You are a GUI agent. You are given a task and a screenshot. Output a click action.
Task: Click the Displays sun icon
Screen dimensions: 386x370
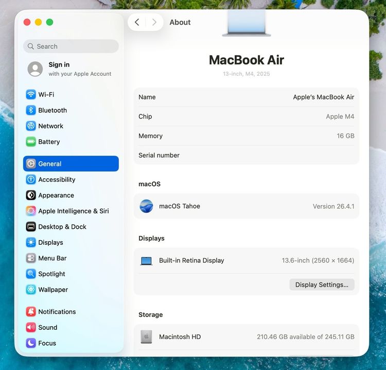click(31, 243)
